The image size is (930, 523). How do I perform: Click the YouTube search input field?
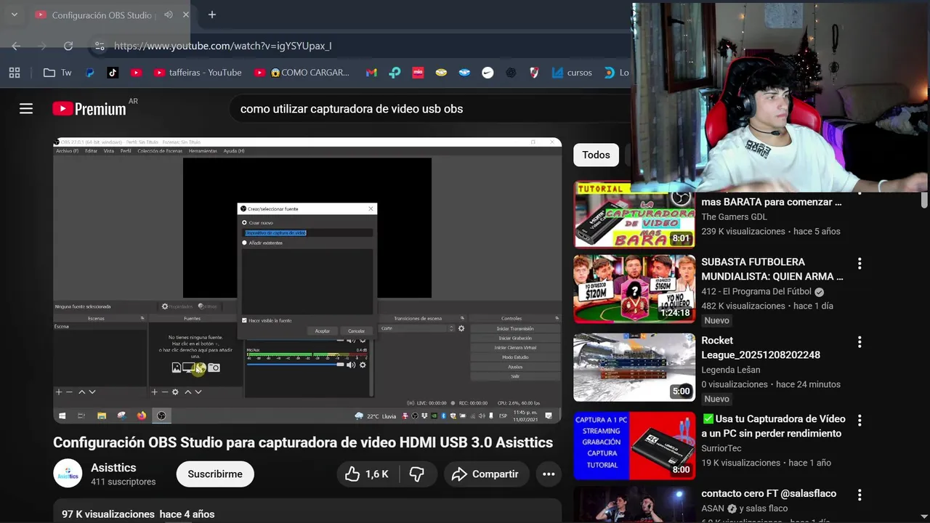(429, 109)
